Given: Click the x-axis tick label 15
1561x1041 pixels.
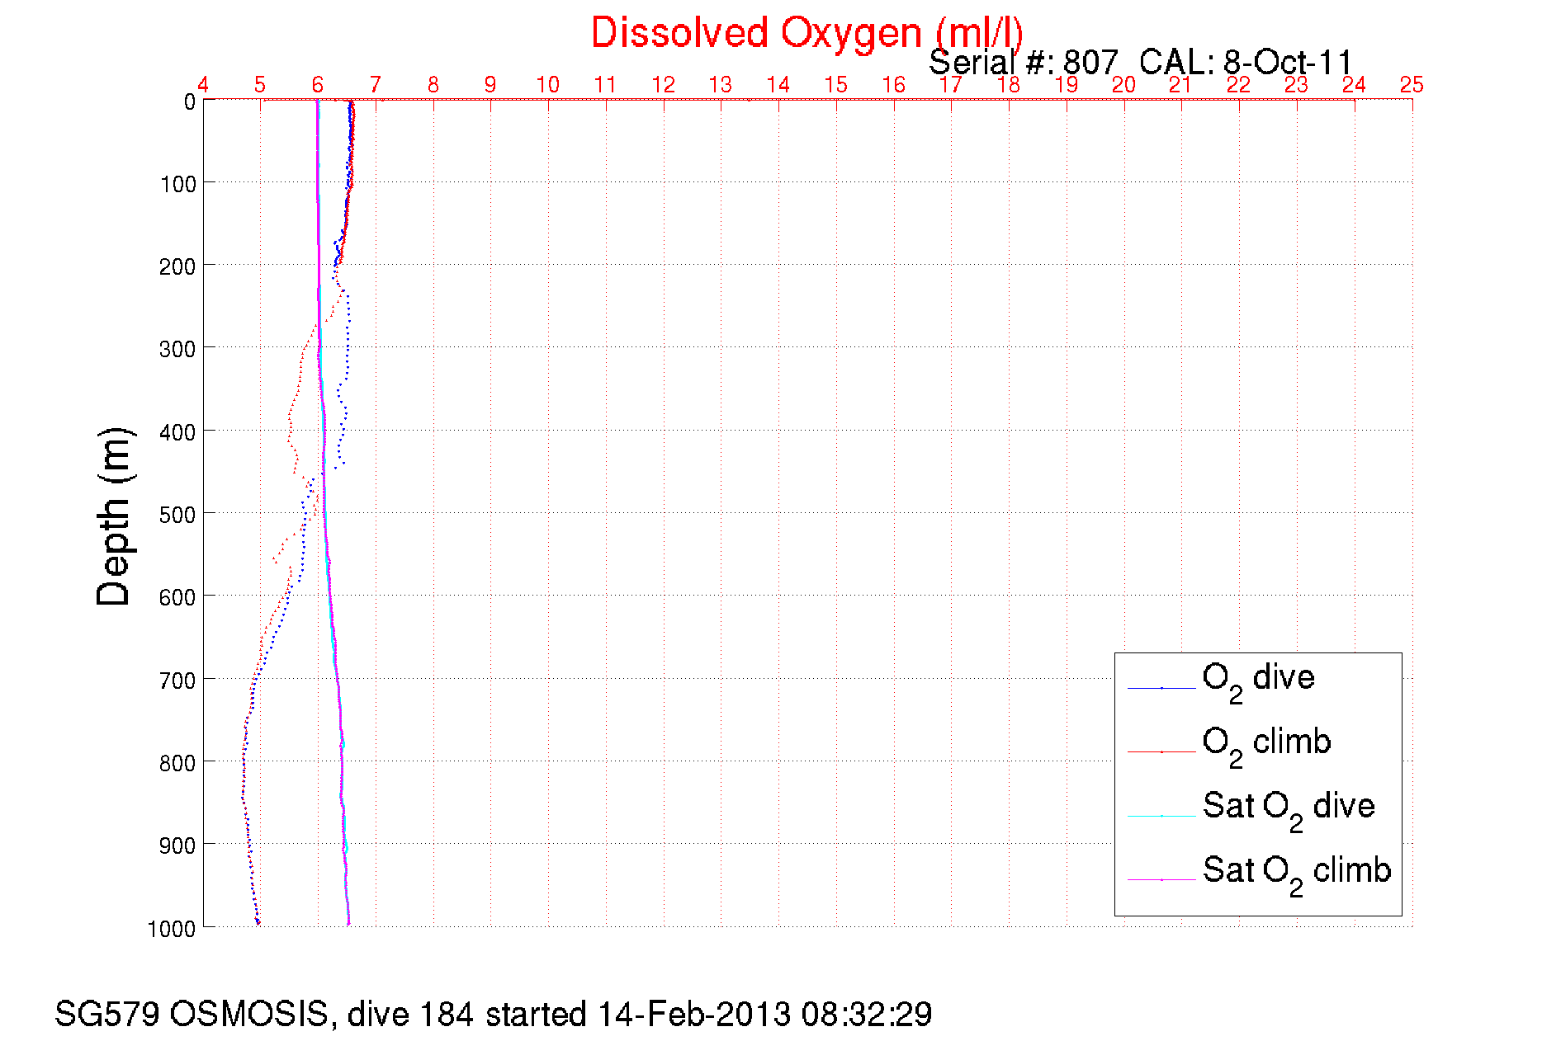Looking at the screenshot, I should 836,85.
